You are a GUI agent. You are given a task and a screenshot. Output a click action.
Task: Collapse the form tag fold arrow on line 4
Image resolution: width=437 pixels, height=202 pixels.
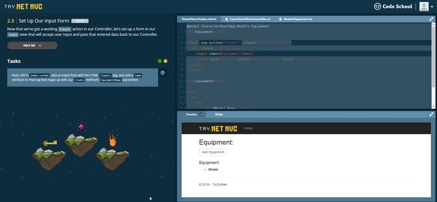point(185,43)
